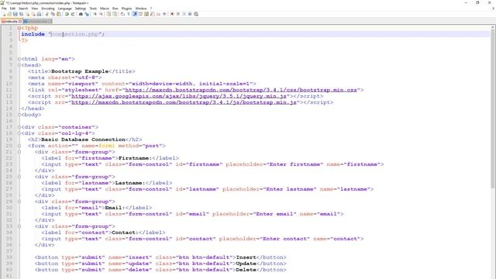496x279 pixels.
Task: Toggle file Monitoring eye icon
Action: coord(164,14)
